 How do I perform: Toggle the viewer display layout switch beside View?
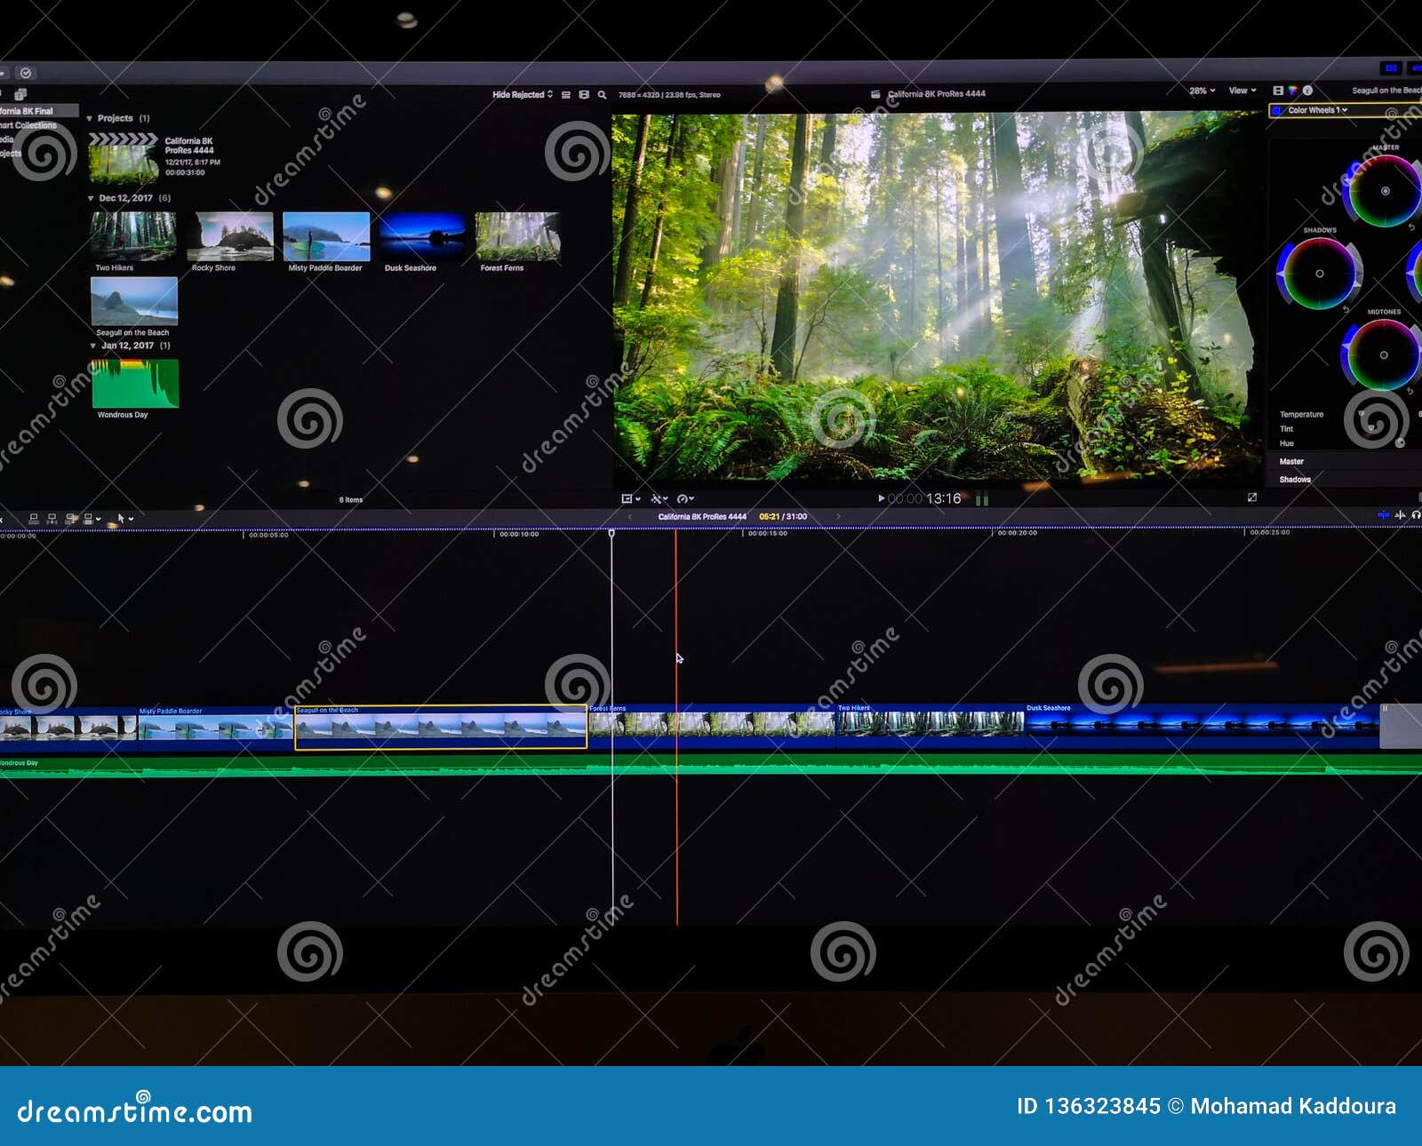click(1278, 90)
